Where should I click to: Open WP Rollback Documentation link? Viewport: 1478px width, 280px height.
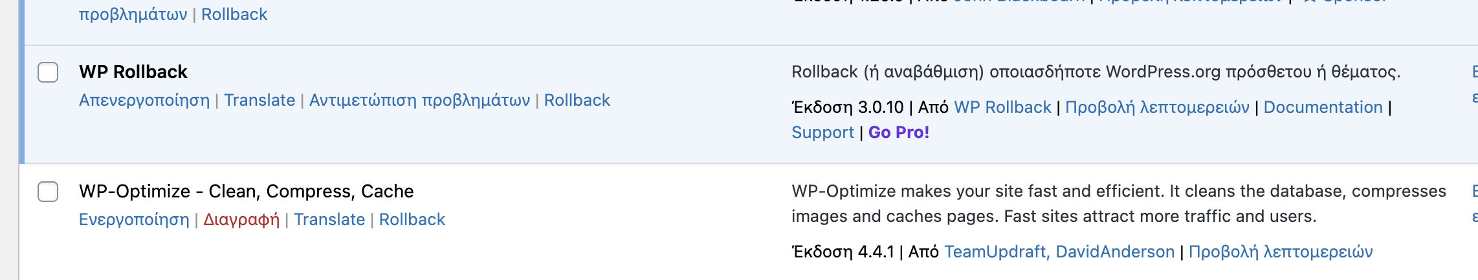[1323, 107]
